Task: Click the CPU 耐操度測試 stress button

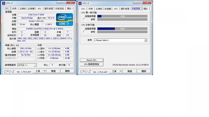Action: pyautogui.click(x=91, y=64)
